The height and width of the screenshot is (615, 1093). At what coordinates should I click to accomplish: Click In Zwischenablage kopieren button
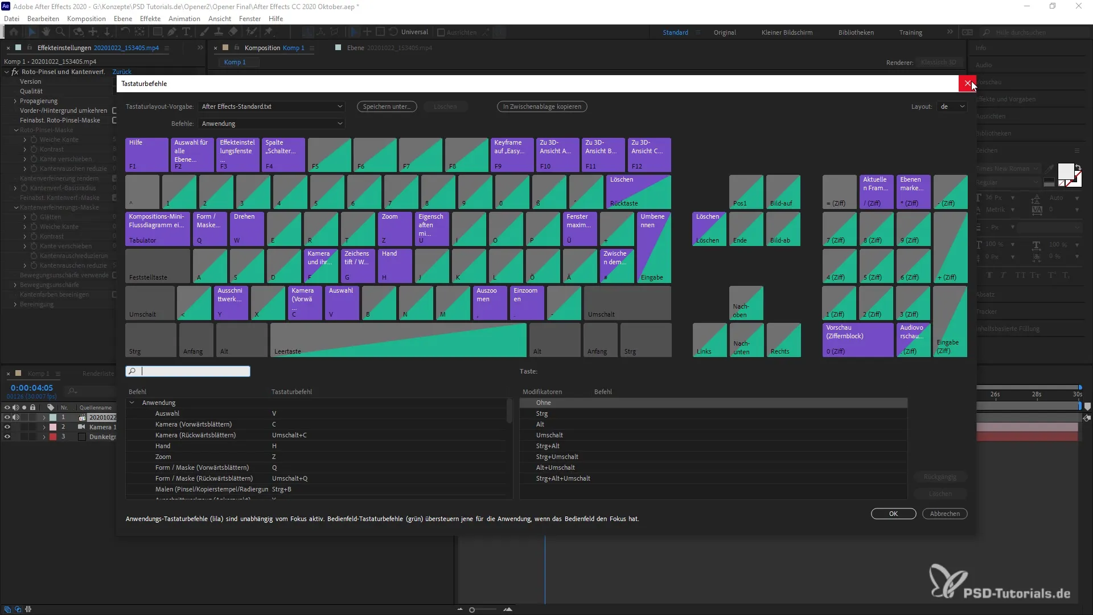tap(541, 106)
